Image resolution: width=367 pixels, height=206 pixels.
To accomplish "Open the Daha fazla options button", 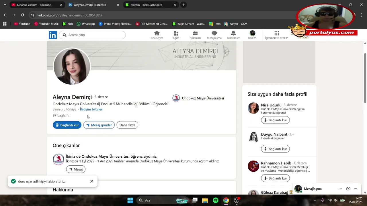I will tap(127, 125).
